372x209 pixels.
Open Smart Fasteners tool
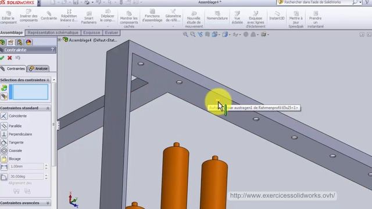(89, 17)
